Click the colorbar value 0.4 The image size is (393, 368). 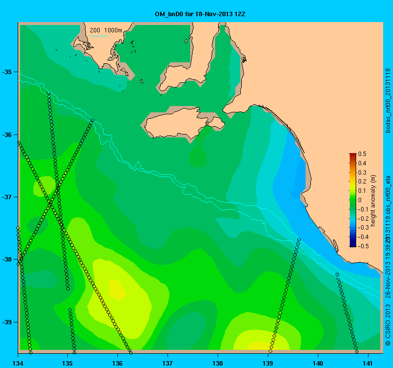point(362,163)
